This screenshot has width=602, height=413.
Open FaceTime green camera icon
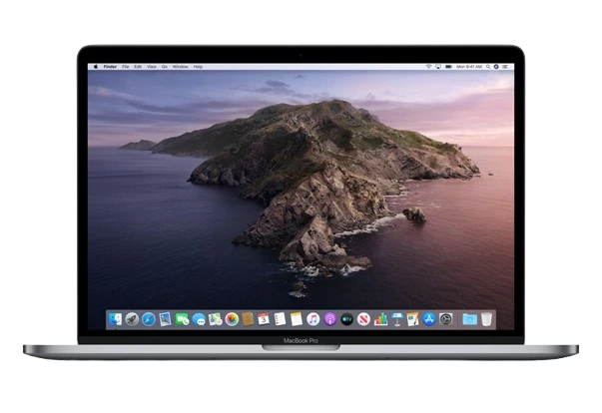[x=182, y=319]
